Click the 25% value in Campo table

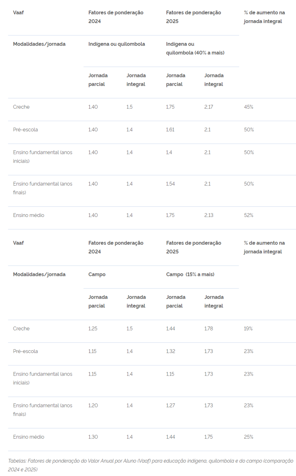pos(249,437)
